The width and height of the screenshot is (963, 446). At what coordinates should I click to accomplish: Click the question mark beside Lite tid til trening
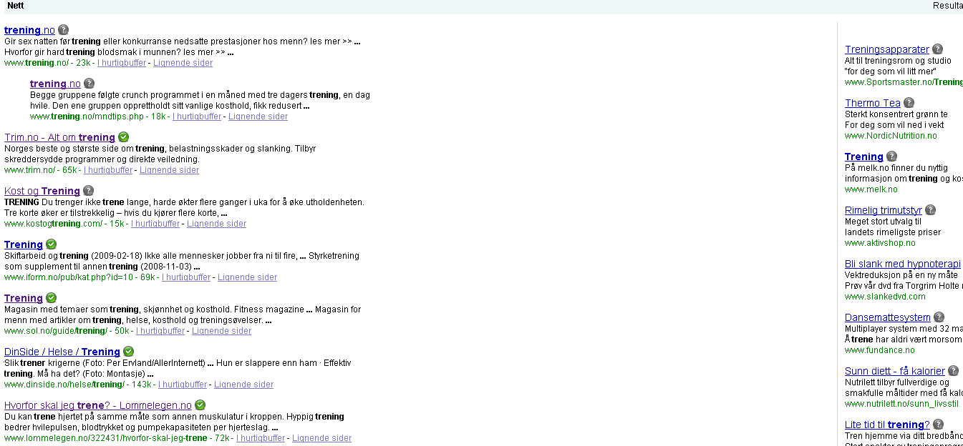(937, 423)
